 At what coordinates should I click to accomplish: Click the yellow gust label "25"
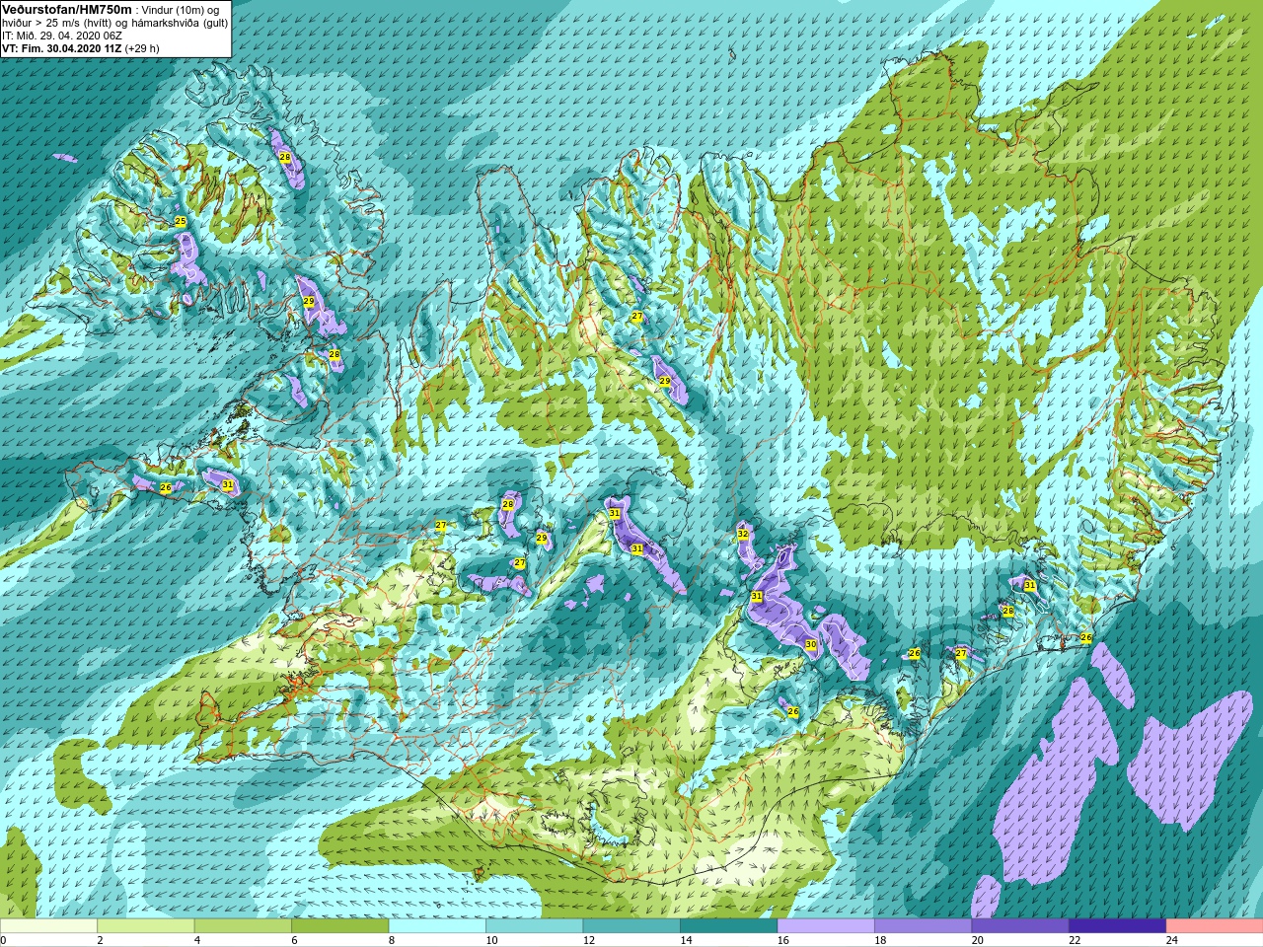pos(180,221)
